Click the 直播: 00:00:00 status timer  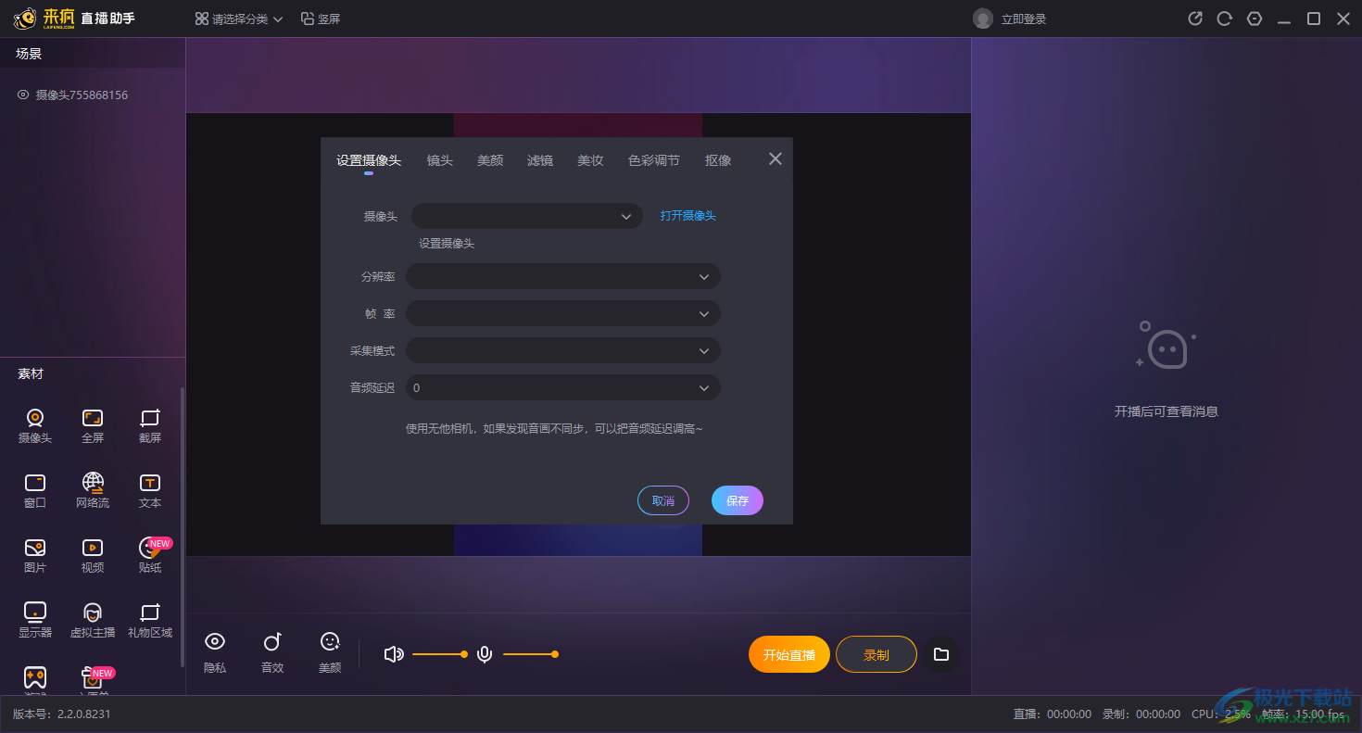pyautogui.click(x=1053, y=714)
